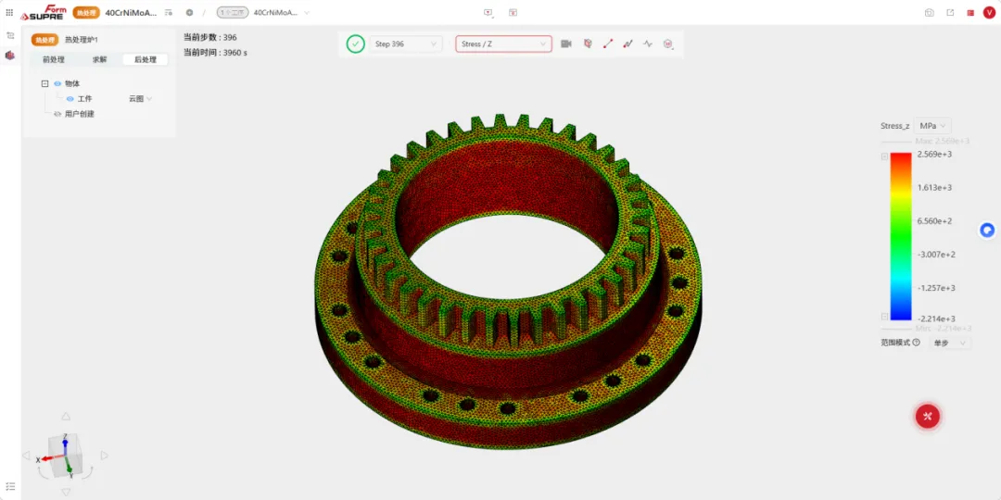1001x500 pixels.
Task: Rotate view down with bottom triangle arrow
Action: 66,493
